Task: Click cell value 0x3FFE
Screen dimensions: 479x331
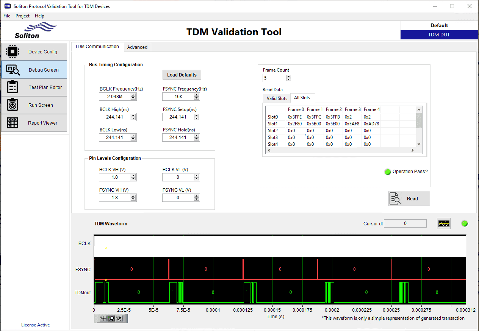Action: coord(295,117)
